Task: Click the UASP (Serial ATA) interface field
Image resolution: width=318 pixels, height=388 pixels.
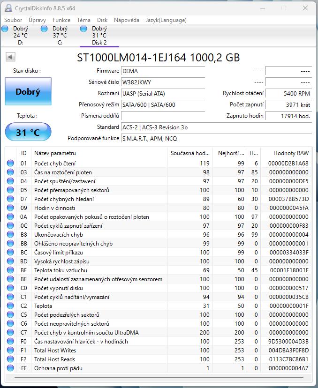Action: click(x=163, y=94)
